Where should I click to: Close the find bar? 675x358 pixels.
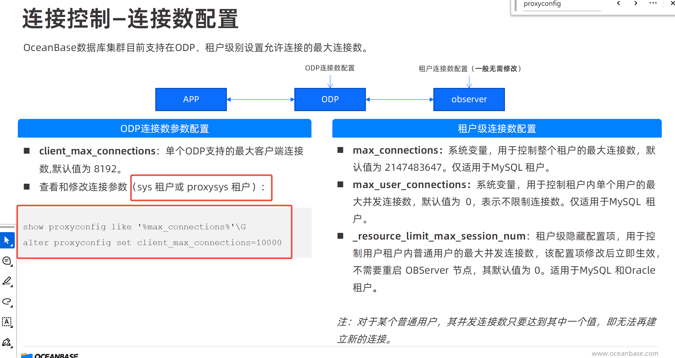tap(672, 3)
